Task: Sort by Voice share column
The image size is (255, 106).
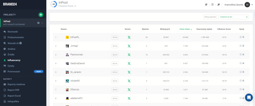Action: point(186,29)
